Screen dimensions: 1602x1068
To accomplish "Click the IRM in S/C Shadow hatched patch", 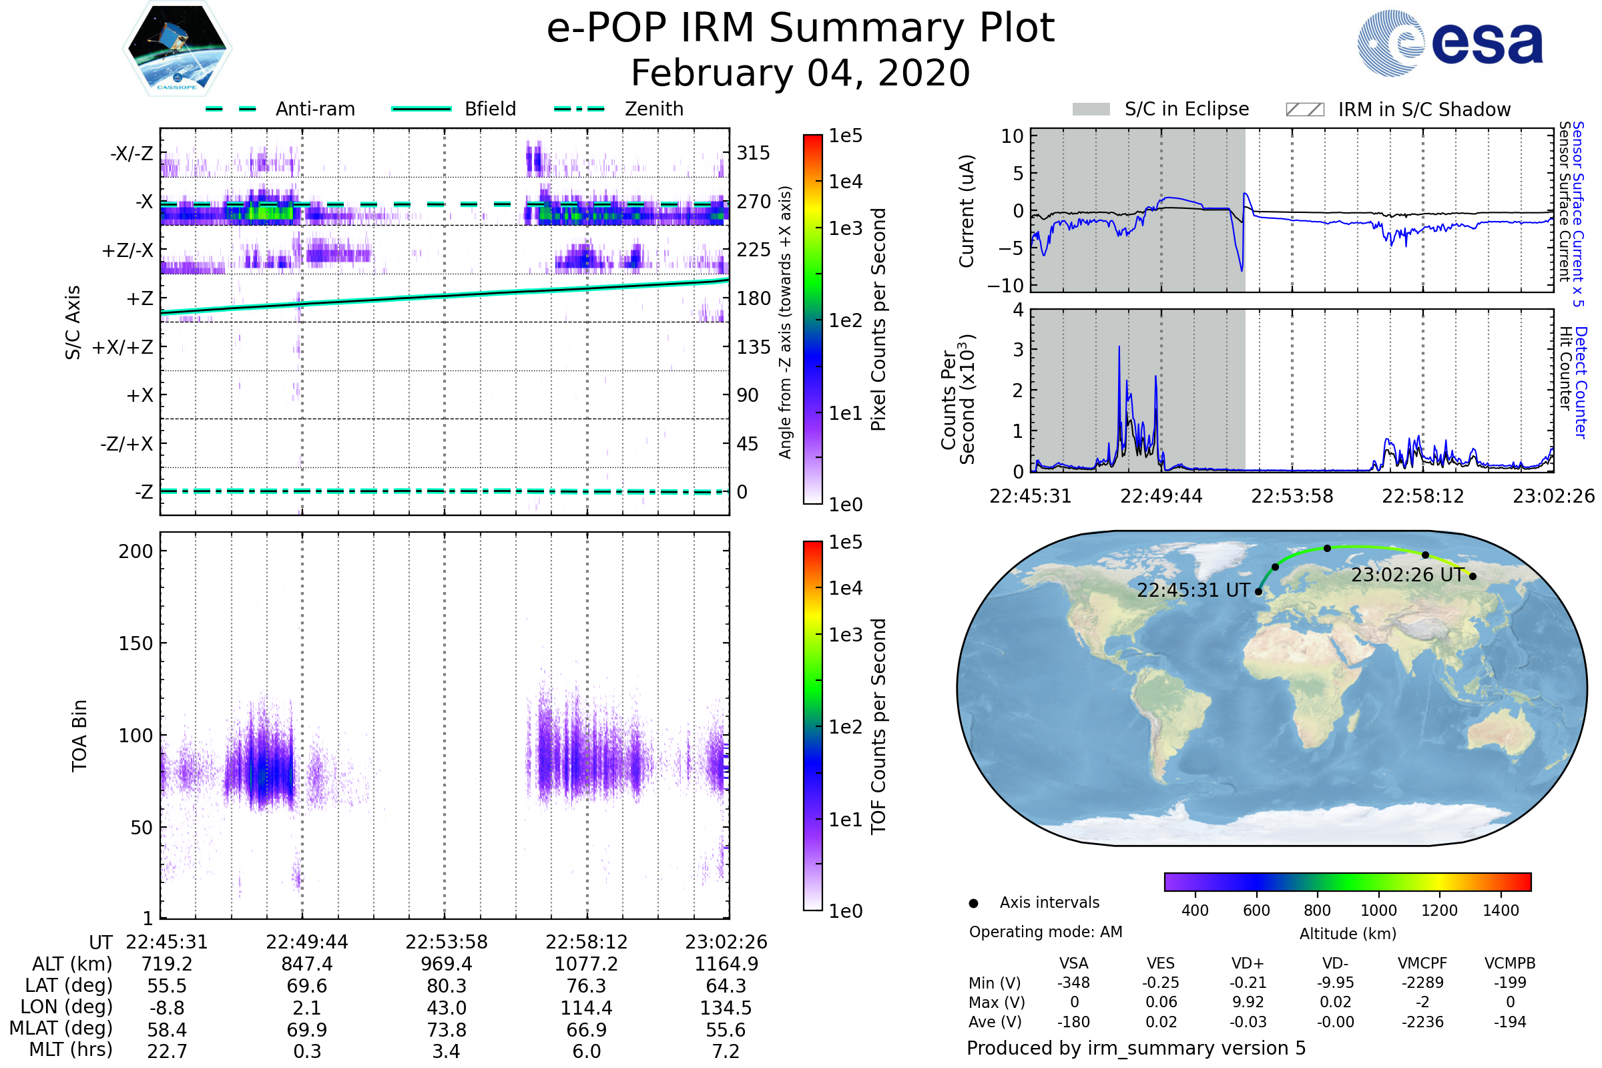I will tap(1304, 109).
